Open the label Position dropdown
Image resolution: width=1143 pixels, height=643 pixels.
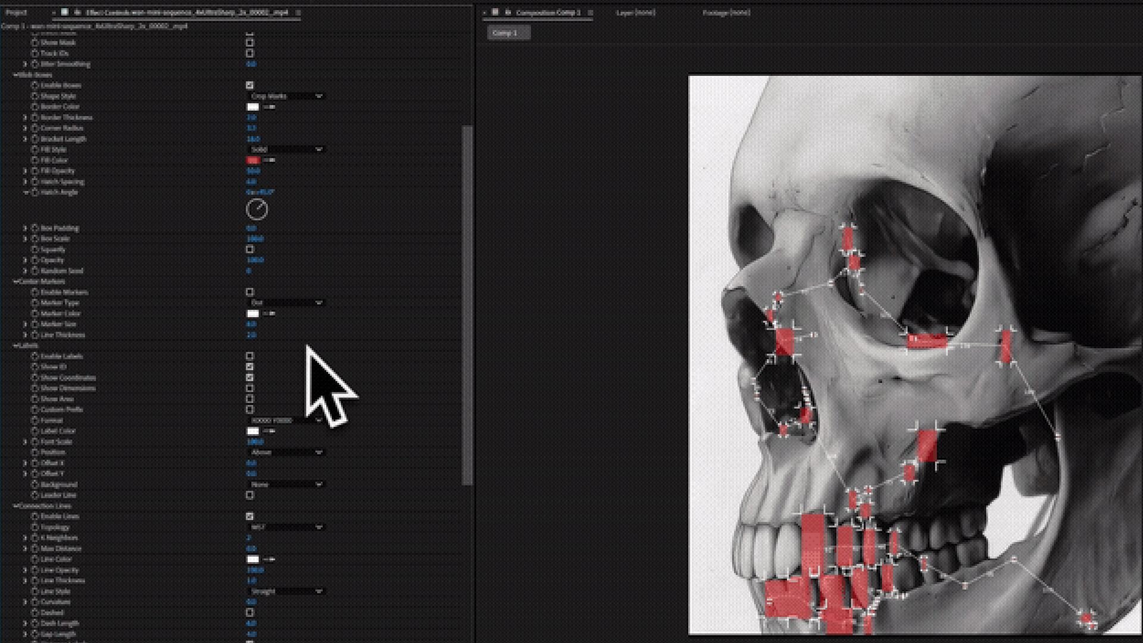point(286,452)
